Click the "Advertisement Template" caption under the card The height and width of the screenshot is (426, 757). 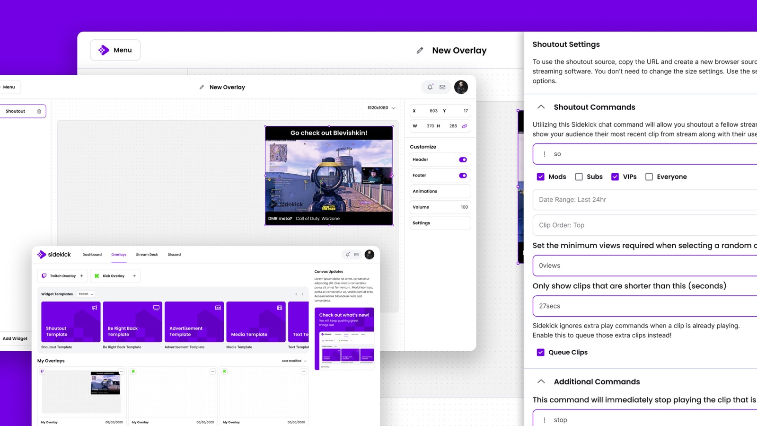click(x=185, y=347)
